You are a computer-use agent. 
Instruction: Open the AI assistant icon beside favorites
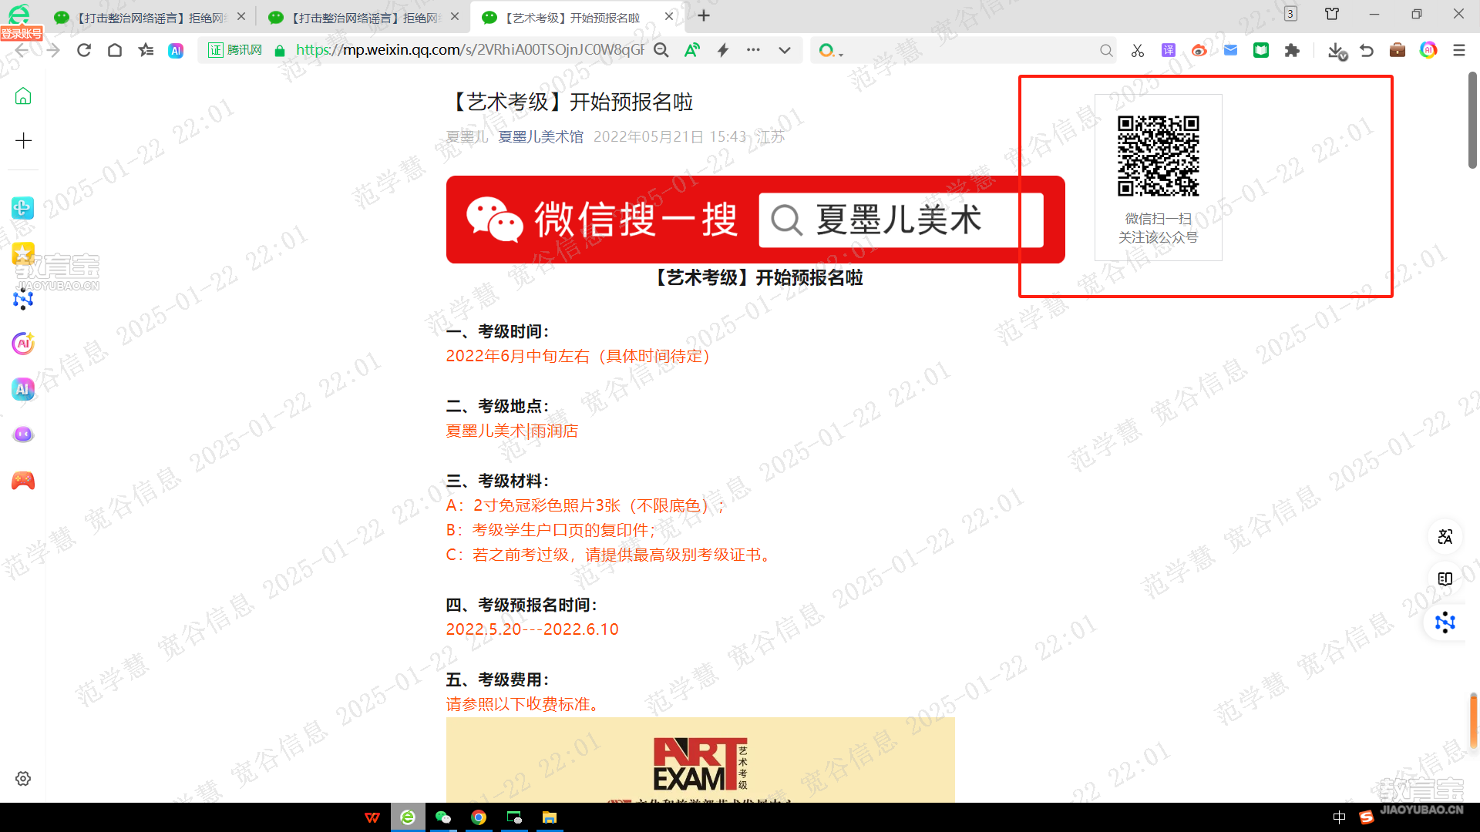tap(176, 51)
